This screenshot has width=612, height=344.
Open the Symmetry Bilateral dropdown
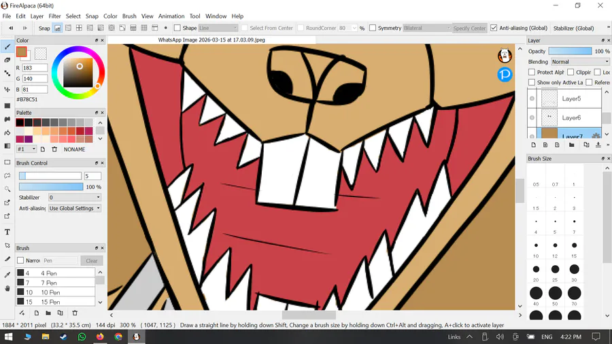click(426, 28)
